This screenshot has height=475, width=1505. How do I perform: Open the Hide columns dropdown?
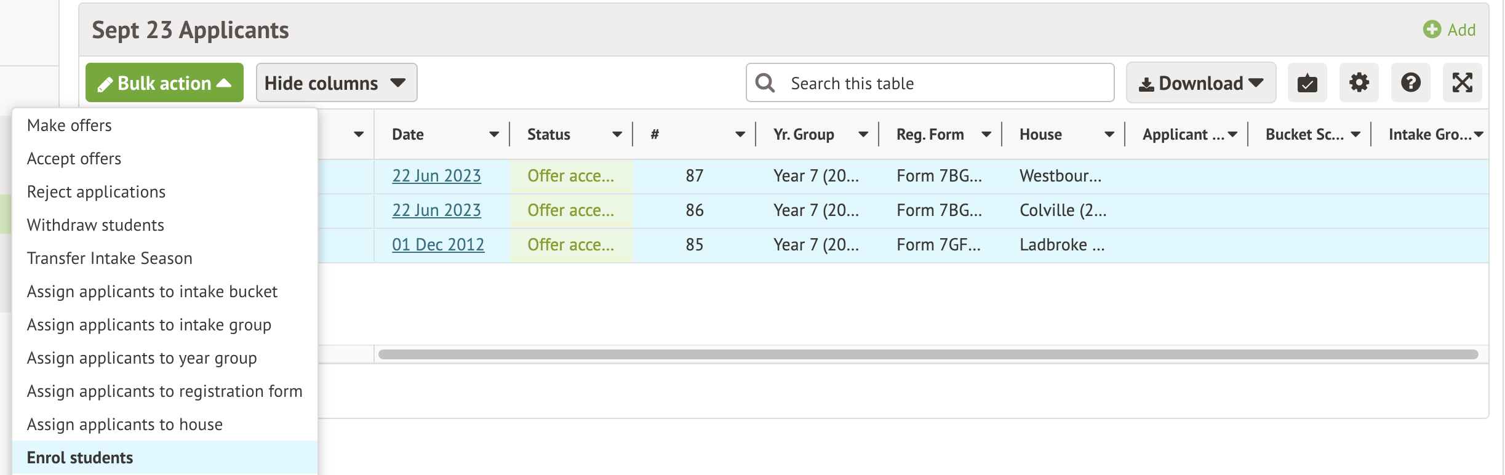[x=336, y=82]
